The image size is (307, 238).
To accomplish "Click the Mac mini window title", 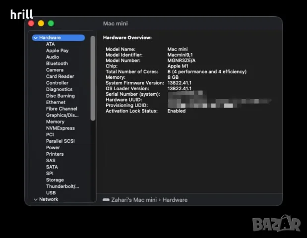I will (116, 23).
